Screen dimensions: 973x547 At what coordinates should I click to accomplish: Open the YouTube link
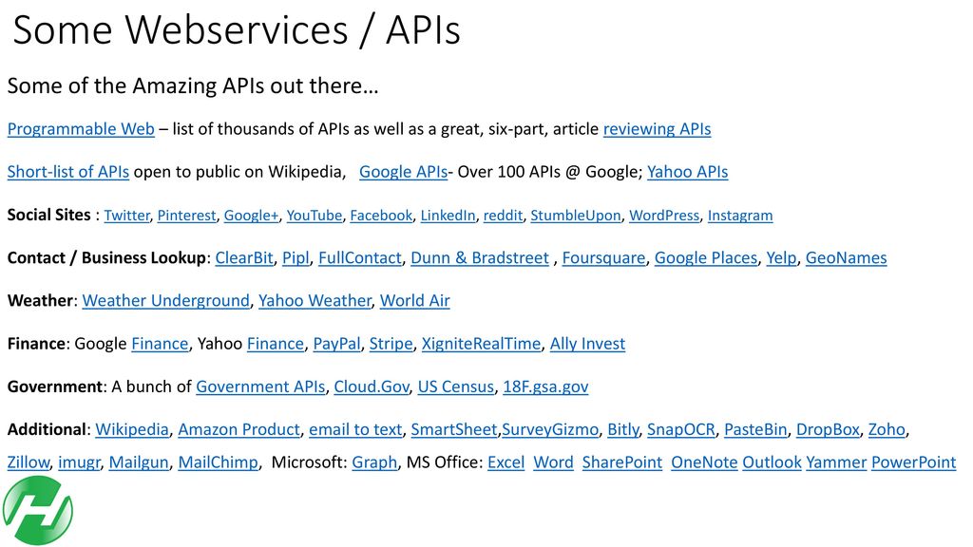(x=314, y=216)
